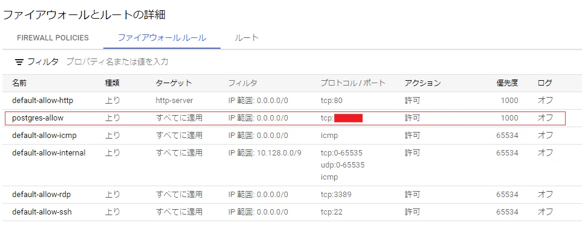This screenshot has height=229, width=582.
Task: Click オフ log value in default-allow-internal row
Action: (545, 153)
